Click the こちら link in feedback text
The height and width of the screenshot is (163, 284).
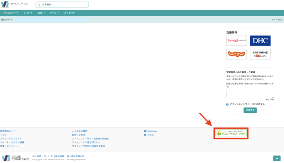pos(256,83)
